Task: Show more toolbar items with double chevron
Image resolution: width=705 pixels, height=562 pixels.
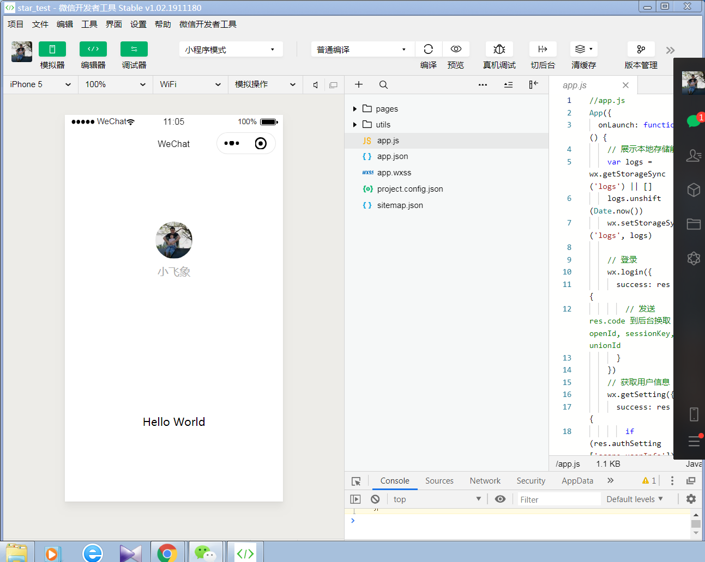Action: (670, 50)
